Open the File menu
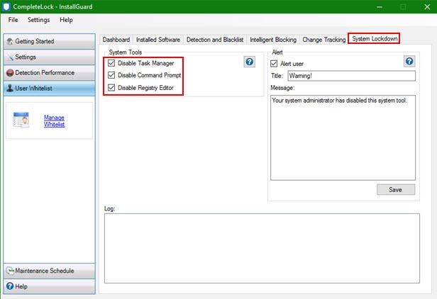The height and width of the screenshot is (299, 437). pos(13,20)
